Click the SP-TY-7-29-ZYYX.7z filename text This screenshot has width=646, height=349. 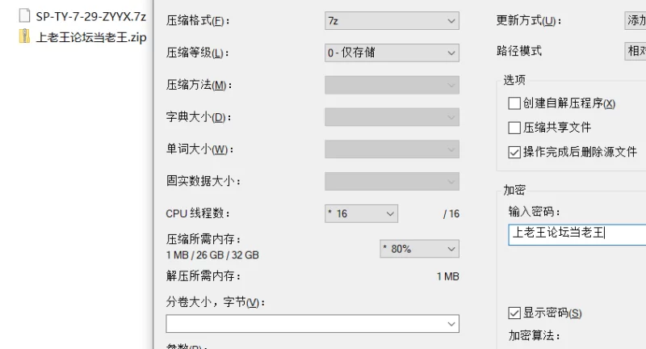(90, 16)
